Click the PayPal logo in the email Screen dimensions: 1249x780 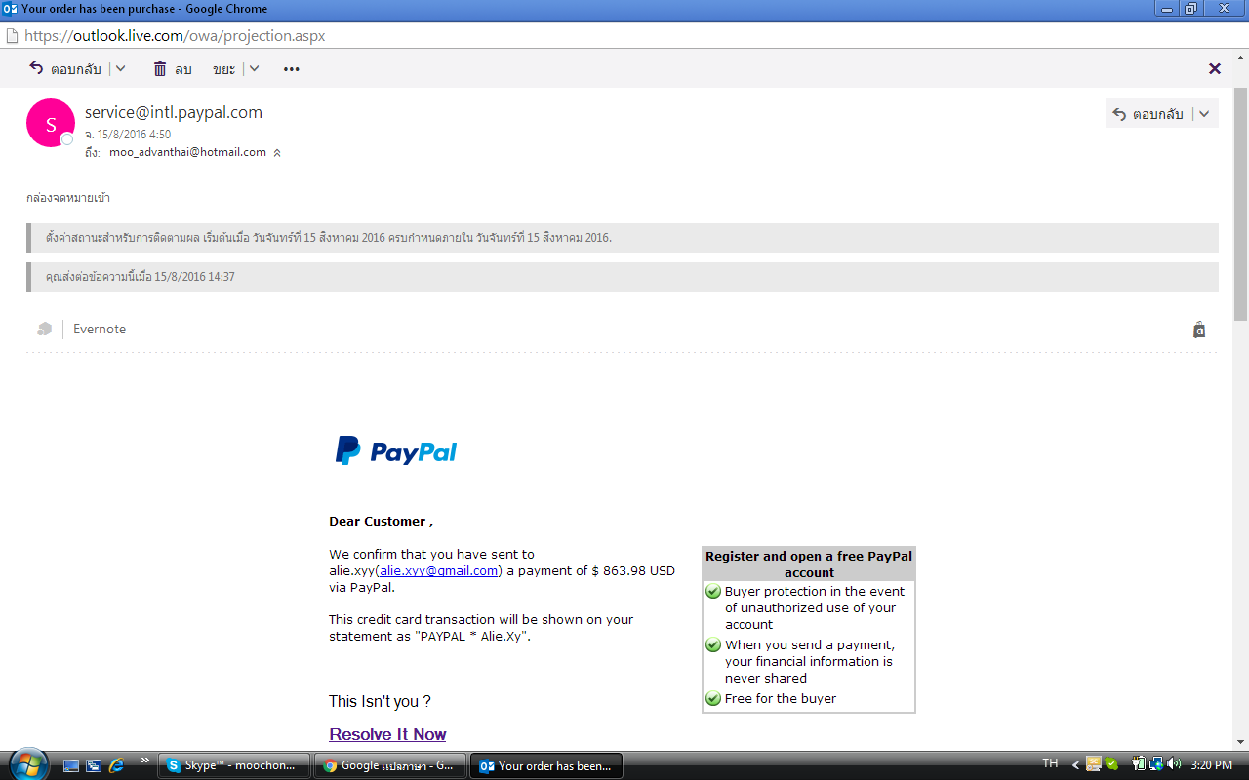click(396, 450)
